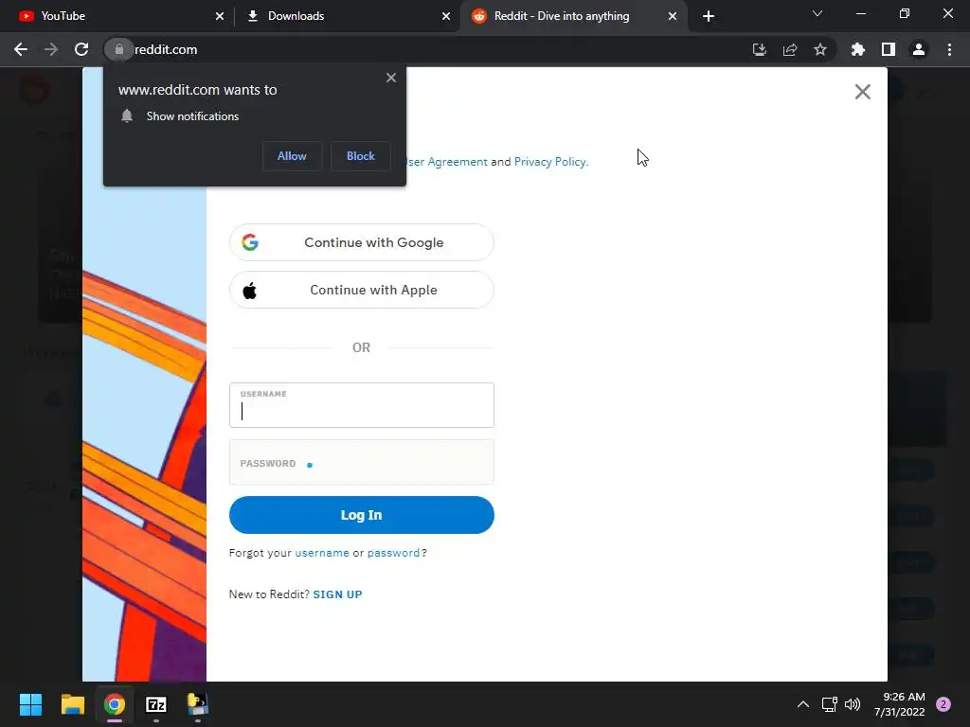Image resolution: width=970 pixels, height=727 pixels.
Task: Open the tab search chevron
Action: tap(817, 13)
